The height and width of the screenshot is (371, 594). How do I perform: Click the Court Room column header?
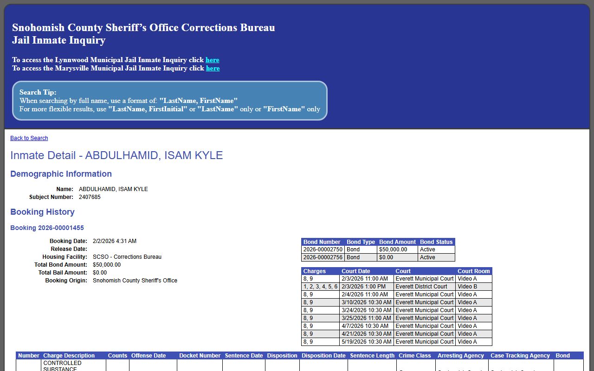click(x=474, y=271)
